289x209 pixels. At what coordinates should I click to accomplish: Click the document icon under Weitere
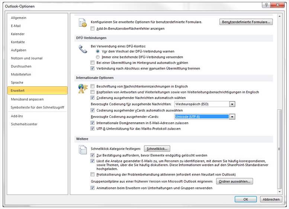tap(83, 149)
